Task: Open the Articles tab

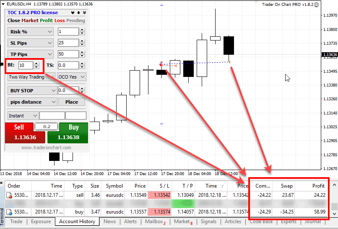Action: [x=233, y=221]
